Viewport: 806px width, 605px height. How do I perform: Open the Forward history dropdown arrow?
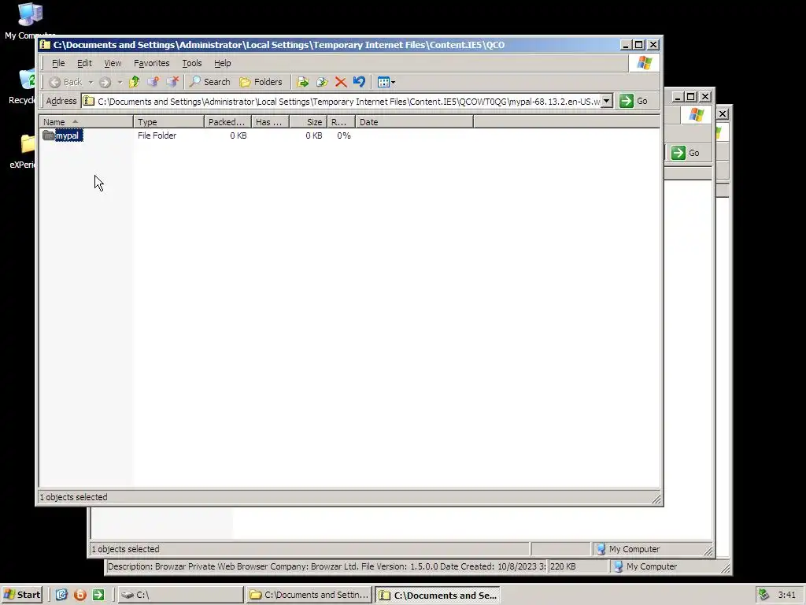pos(120,82)
